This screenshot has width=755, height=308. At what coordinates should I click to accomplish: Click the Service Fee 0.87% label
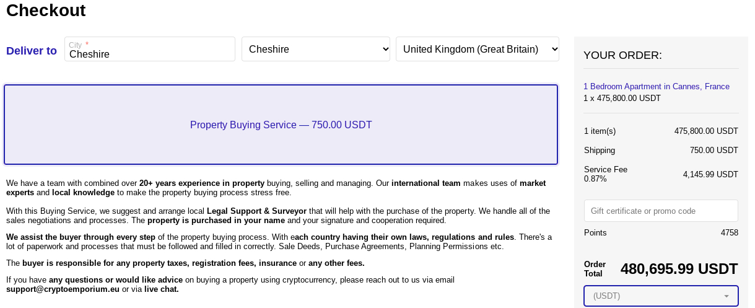pyautogui.click(x=606, y=174)
